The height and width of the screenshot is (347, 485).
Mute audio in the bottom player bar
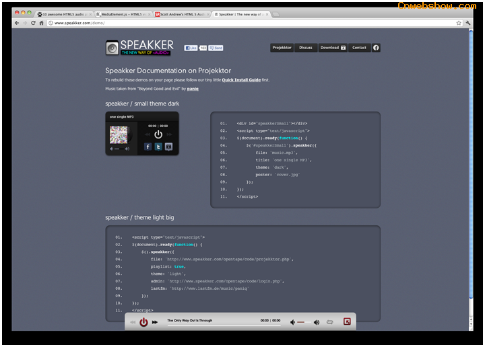coord(294,322)
